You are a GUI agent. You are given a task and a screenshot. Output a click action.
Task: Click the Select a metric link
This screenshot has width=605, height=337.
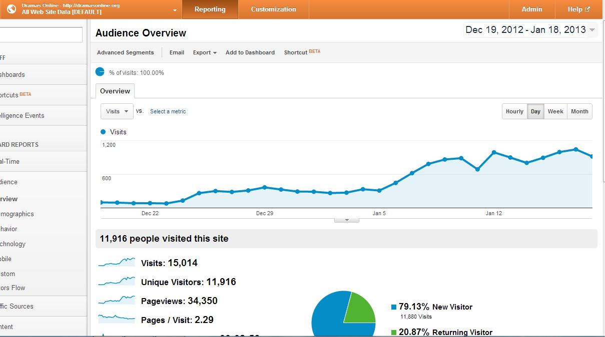[168, 111]
